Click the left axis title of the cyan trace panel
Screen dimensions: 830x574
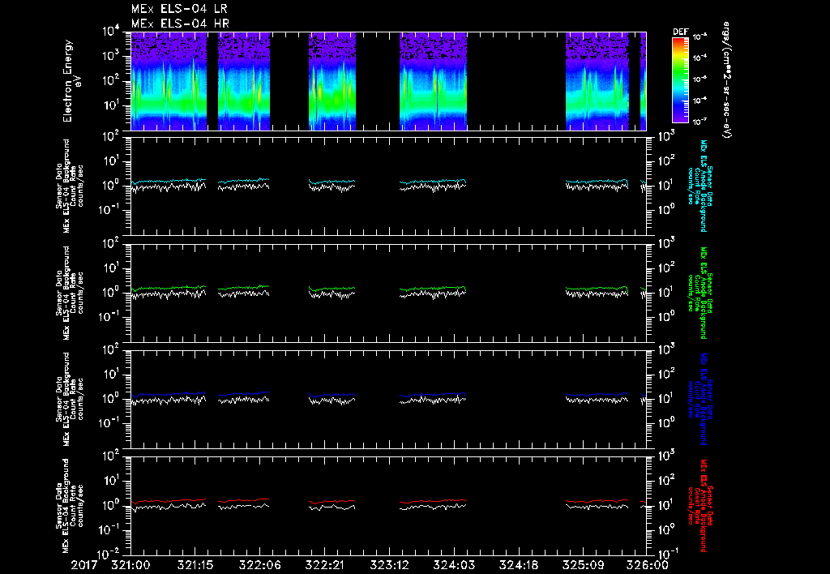(70, 186)
